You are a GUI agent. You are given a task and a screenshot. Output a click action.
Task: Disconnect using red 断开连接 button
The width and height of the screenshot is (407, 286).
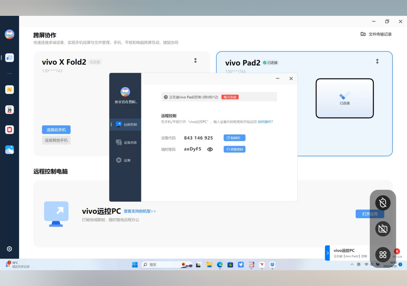click(x=230, y=97)
